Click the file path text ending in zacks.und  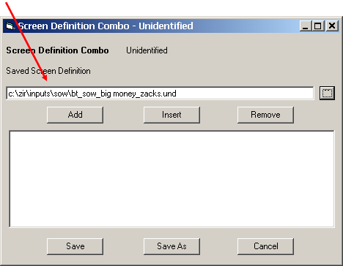click(92, 94)
